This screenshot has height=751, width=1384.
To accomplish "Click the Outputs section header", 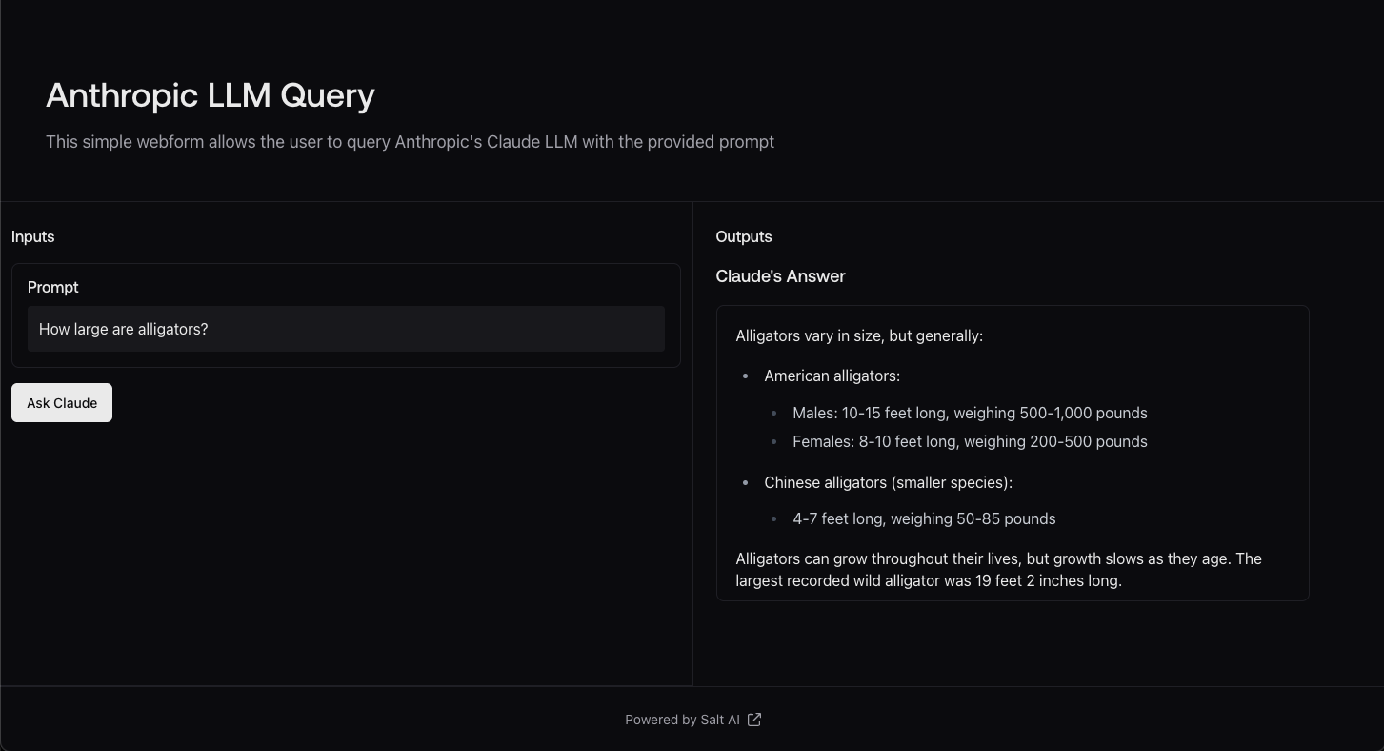I will click(x=743, y=236).
